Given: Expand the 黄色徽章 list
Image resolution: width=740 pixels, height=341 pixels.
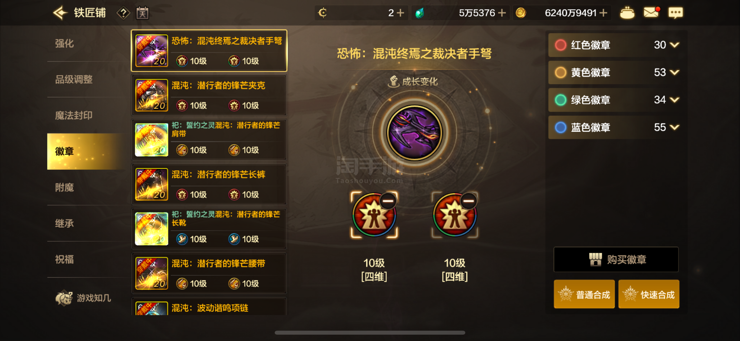Looking at the screenshot, I should point(675,72).
